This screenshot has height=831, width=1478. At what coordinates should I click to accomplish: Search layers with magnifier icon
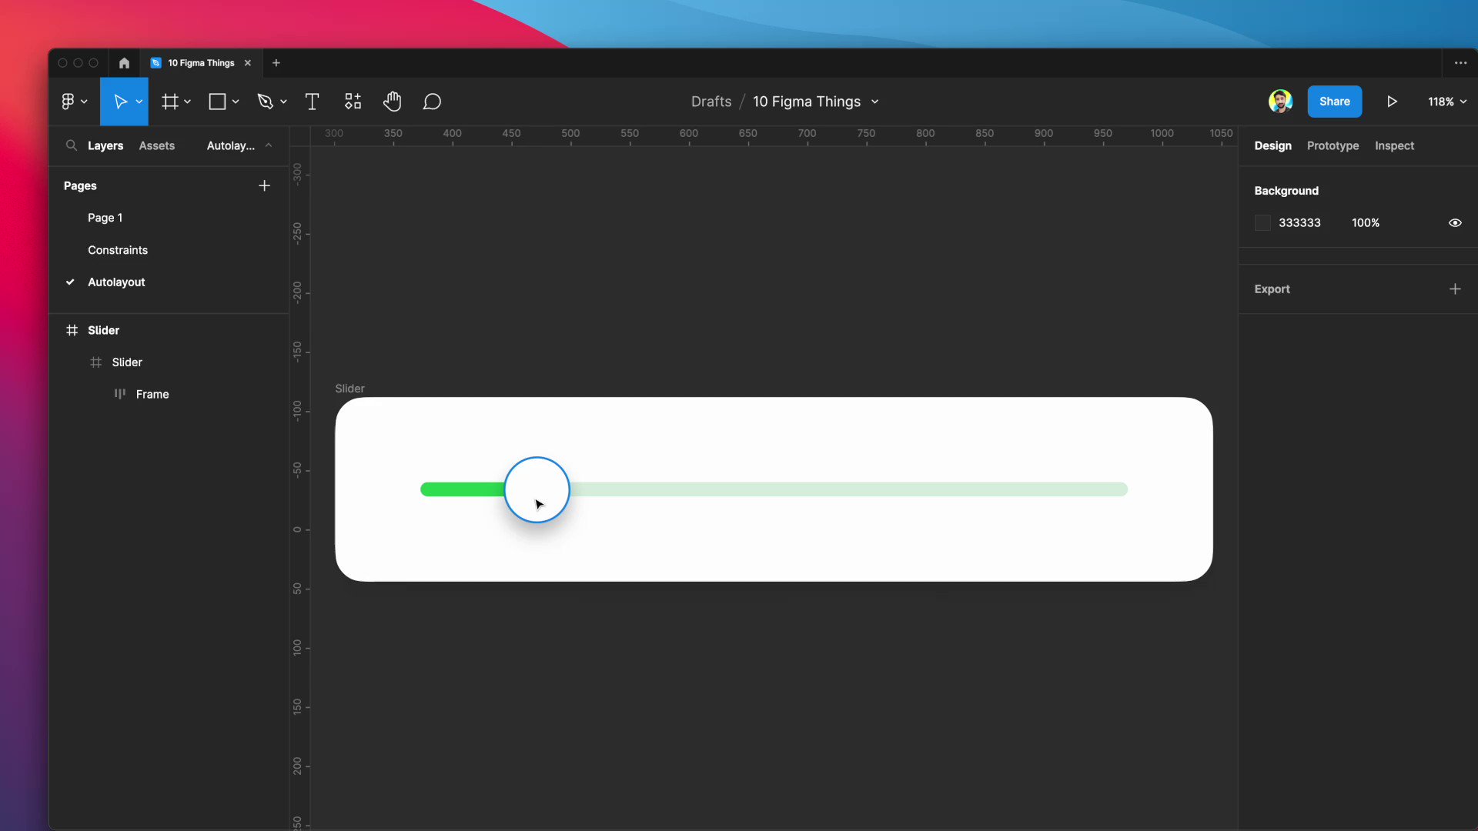coord(71,145)
